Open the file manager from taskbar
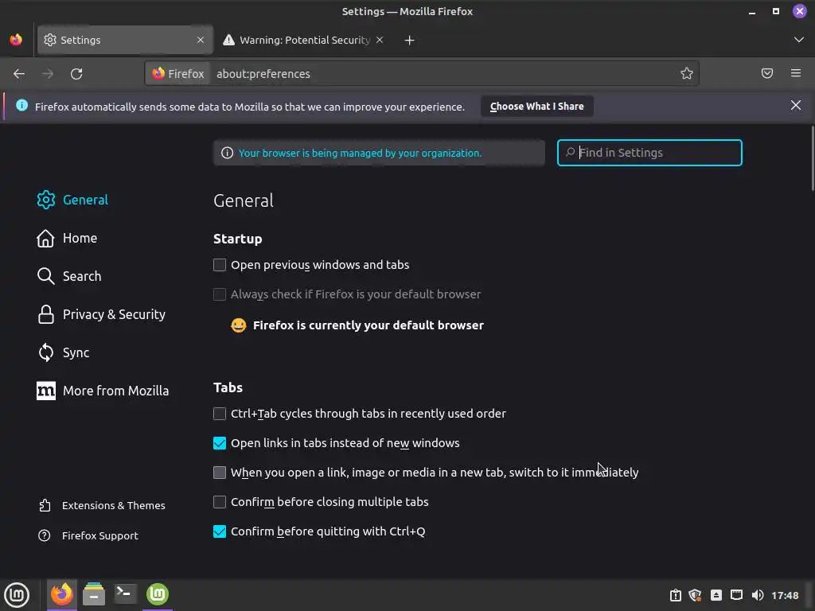The image size is (815, 611). pos(94,594)
